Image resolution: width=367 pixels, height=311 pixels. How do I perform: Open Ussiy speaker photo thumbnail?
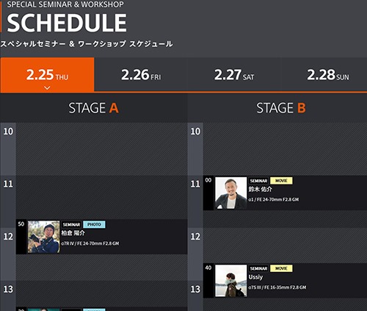coord(231,281)
